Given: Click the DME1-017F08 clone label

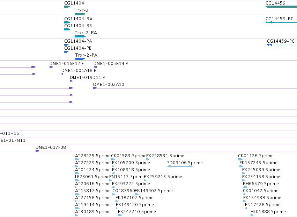Looking at the screenshot, I should [x=51, y=147].
